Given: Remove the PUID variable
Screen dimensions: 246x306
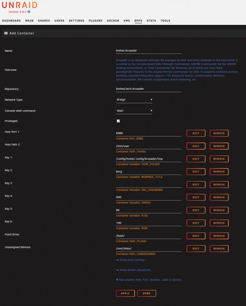Looking at the screenshot, I should pos(219,210).
